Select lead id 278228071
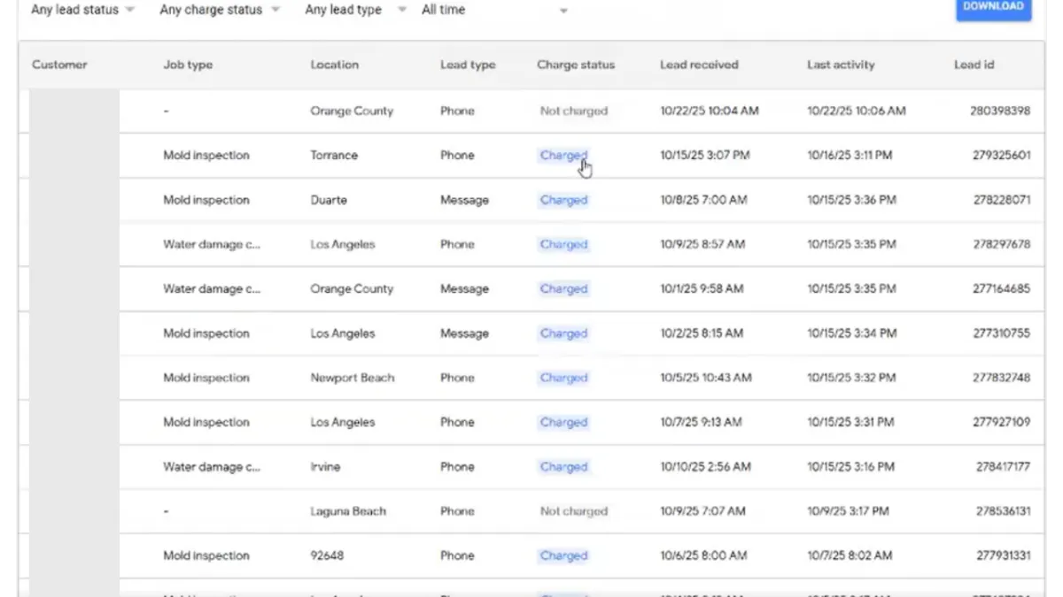 (x=1003, y=200)
